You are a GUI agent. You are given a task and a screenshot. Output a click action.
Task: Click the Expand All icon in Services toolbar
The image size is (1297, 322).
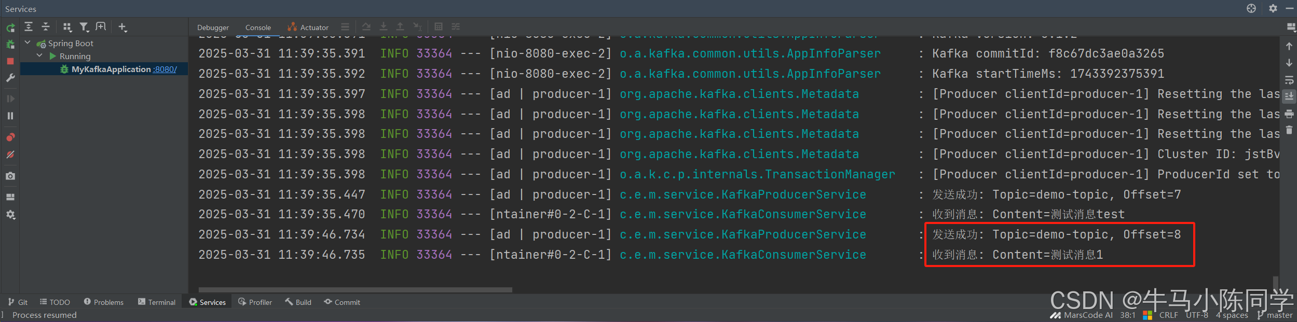(29, 27)
